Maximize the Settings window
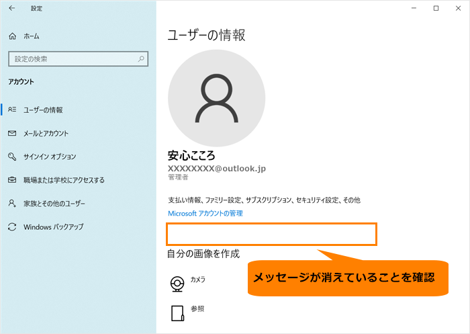This screenshot has width=470, height=334. (436, 8)
